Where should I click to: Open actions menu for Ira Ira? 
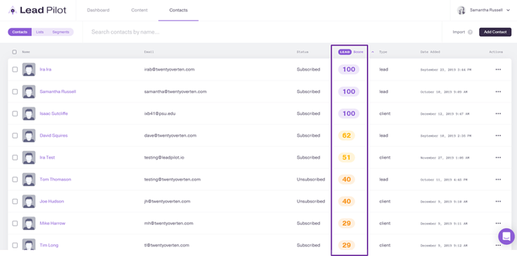(x=498, y=70)
